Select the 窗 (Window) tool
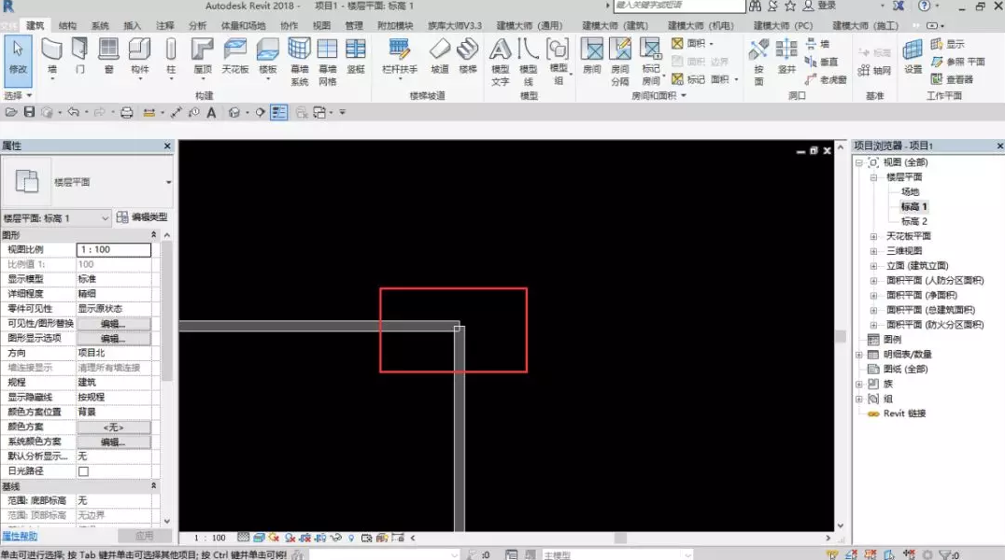 point(108,56)
